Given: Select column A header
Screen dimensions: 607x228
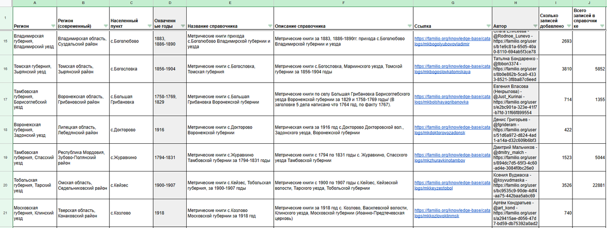Looking at the screenshot, I should (x=34, y=3).
